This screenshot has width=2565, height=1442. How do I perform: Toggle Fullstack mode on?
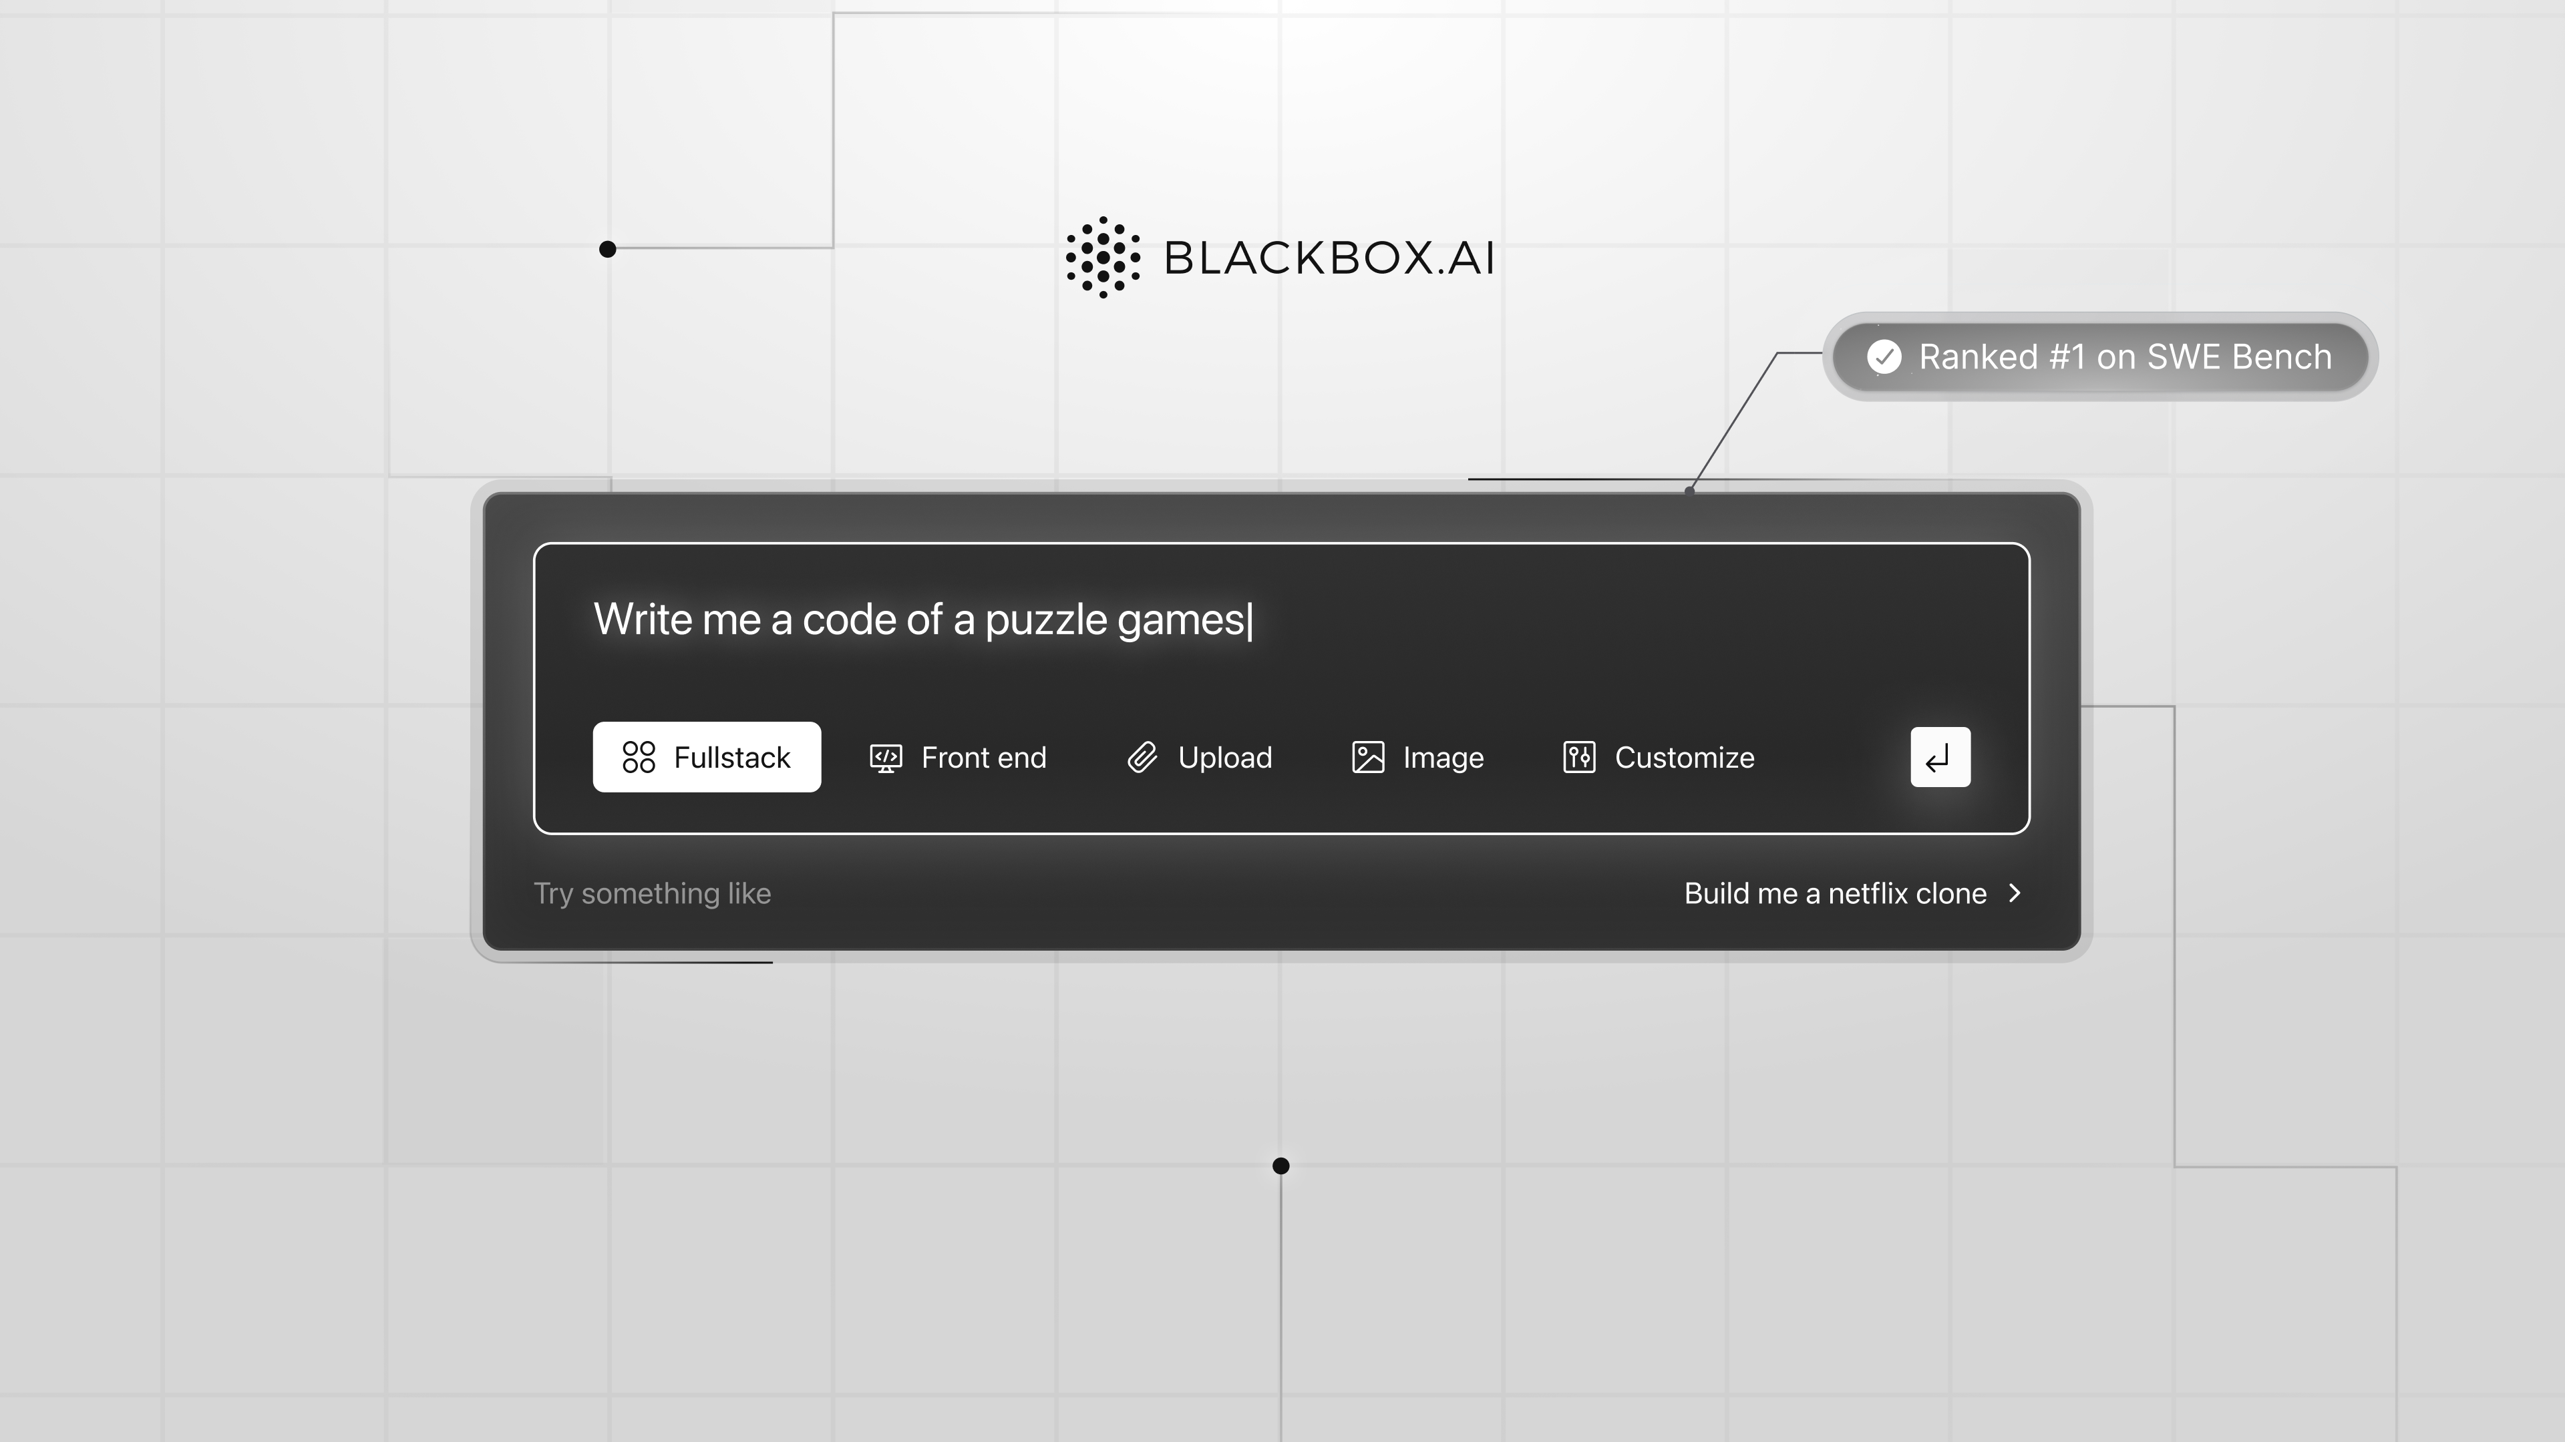point(707,757)
